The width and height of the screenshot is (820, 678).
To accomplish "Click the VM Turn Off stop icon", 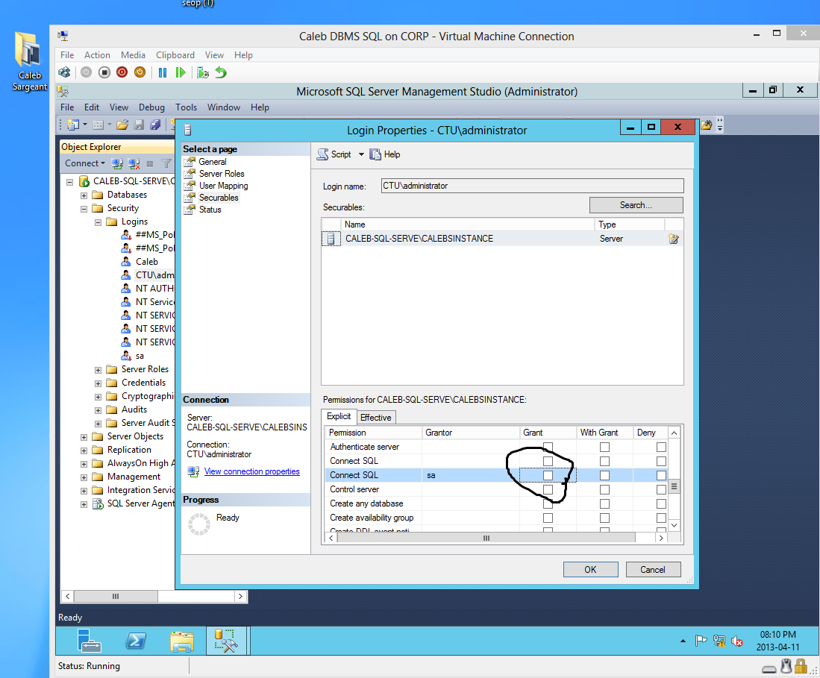I will tap(104, 72).
